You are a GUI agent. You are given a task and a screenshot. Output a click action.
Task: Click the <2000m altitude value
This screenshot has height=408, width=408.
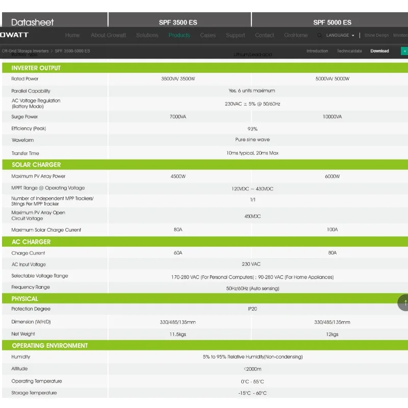coord(252,369)
